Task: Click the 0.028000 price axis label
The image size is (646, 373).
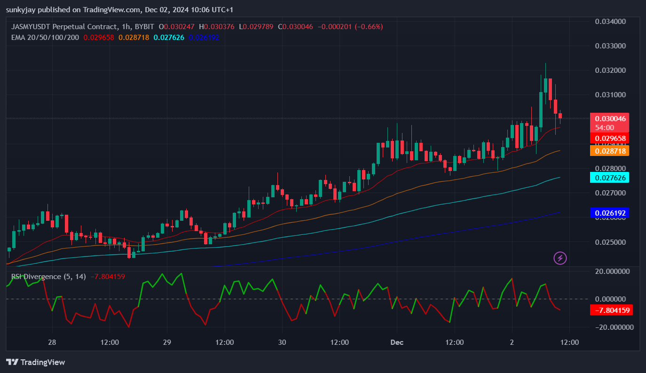Action: (x=610, y=168)
